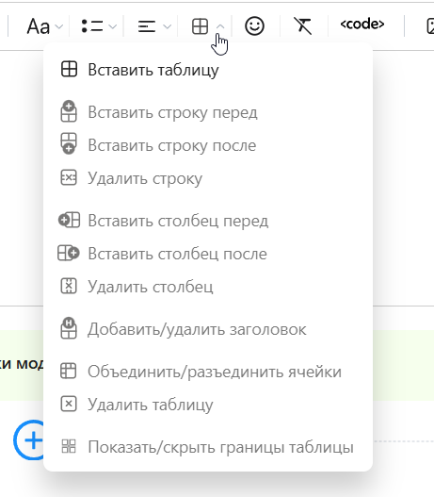Open the Aa font dropdown chevron
This screenshot has height=497, width=434.
point(59,26)
